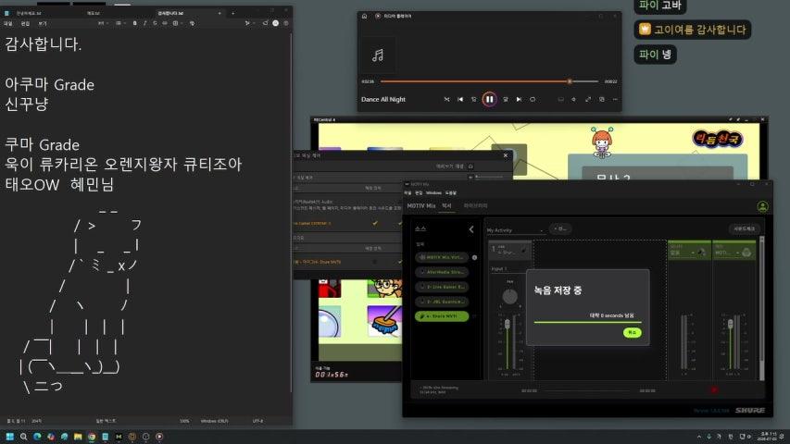Click the UTF-8 encoding status entry
This screenshot has height=444, width=790.
[257, 421]
